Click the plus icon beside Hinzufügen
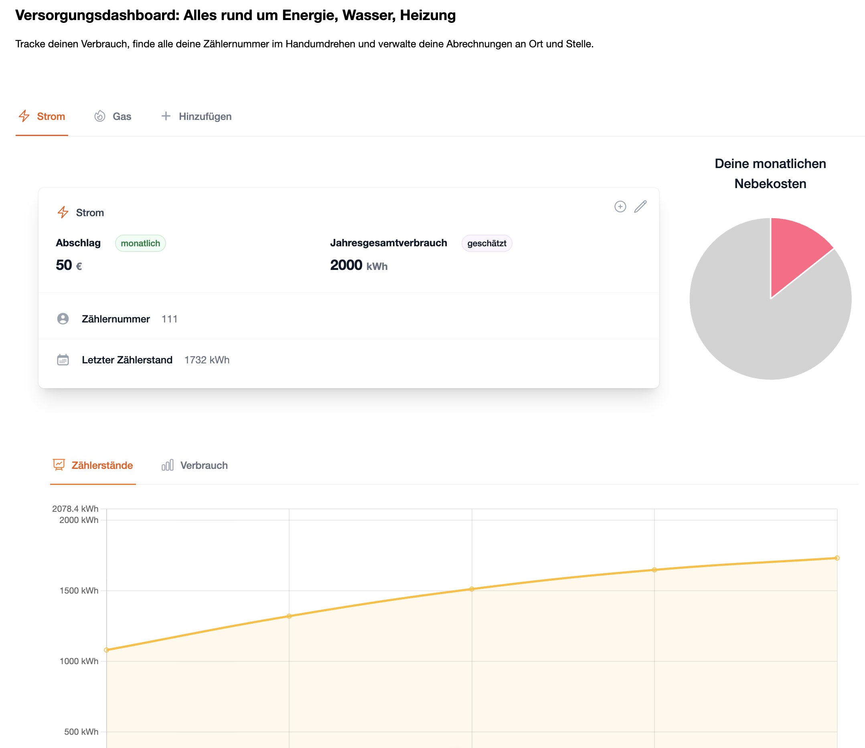The image size is (865, 748). click(166, 116)
